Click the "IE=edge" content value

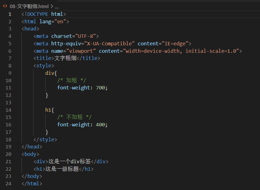175,43
